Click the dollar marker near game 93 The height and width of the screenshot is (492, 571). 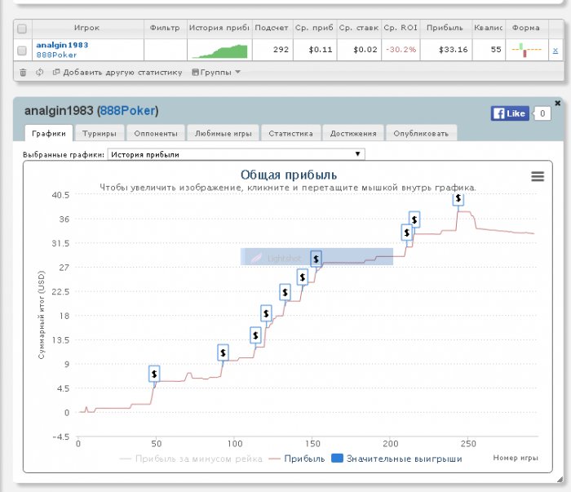223,352
